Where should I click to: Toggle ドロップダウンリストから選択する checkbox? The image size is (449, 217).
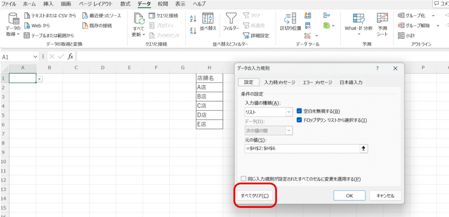pyautogui.click(x=300, y=120)
